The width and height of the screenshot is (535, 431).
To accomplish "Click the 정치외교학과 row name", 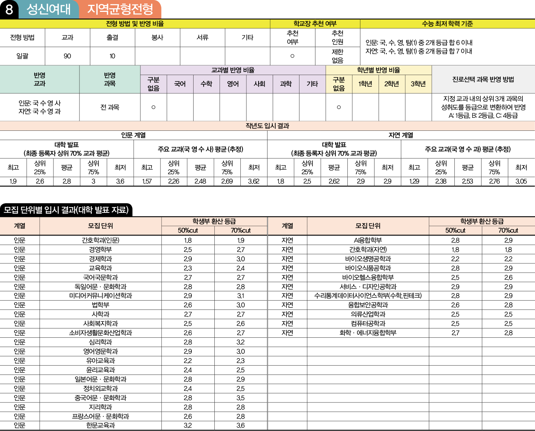I will [100, 389].
